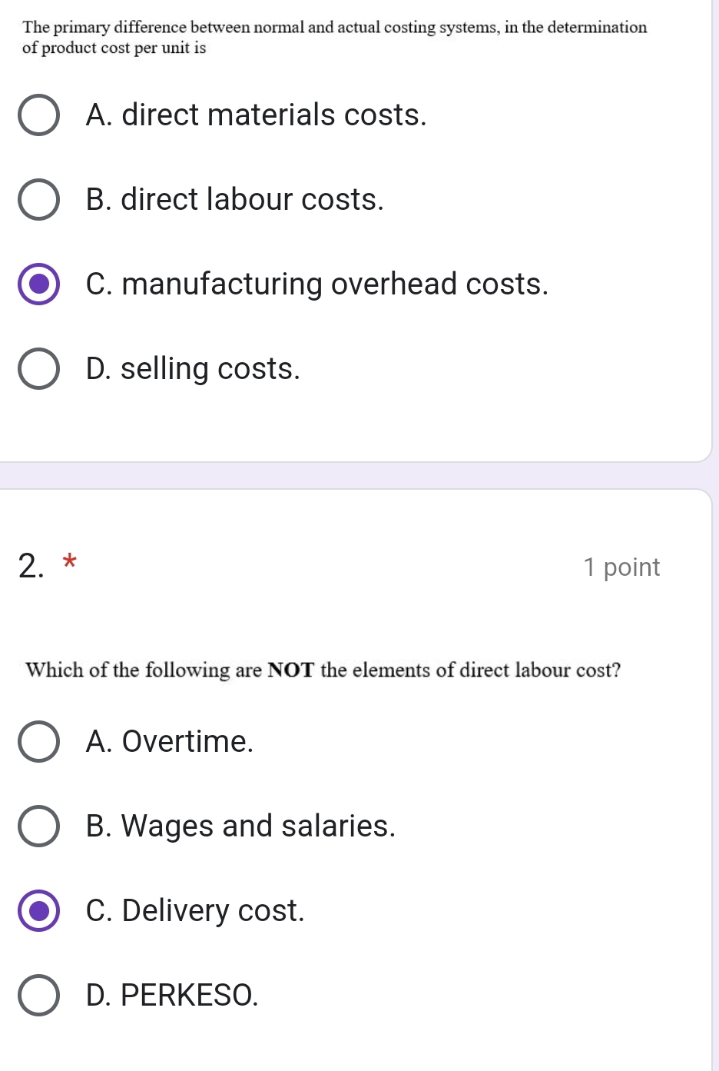Click the 'C. manufacturing overhead costs.' option text

[316, 284]
